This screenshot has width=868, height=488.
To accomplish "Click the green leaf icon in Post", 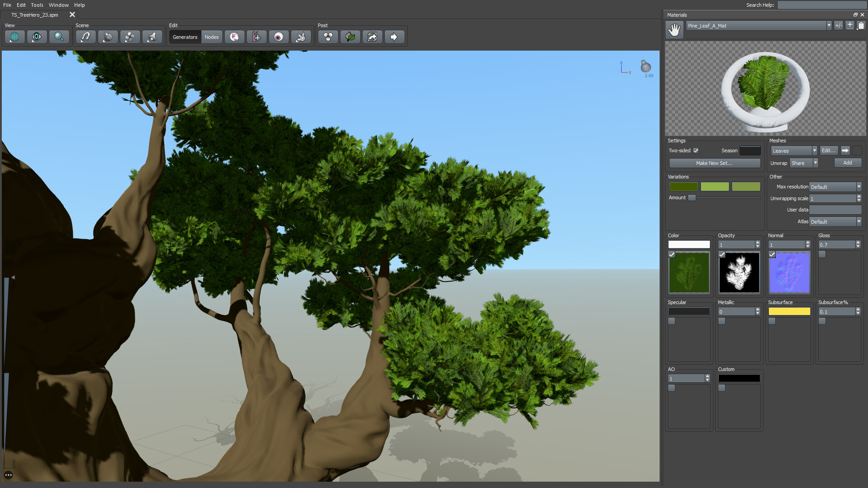I will point(350,37).
